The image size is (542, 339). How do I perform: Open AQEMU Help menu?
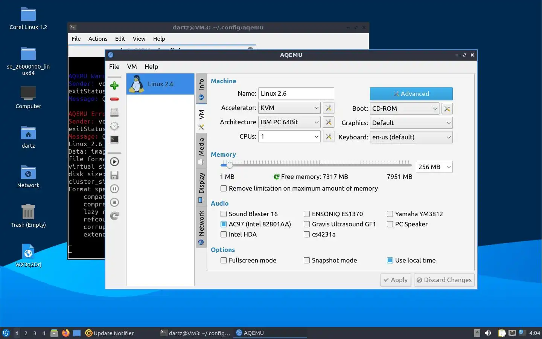click(x=151, y=67)
